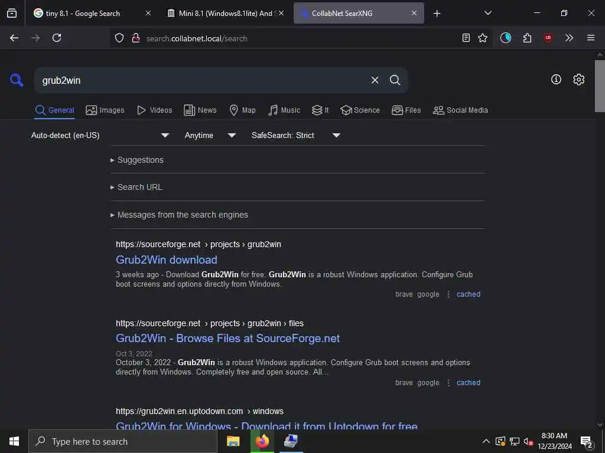Show hidden system tray icons
This screenshot has width=605, height=453.
tap(486, 441)
